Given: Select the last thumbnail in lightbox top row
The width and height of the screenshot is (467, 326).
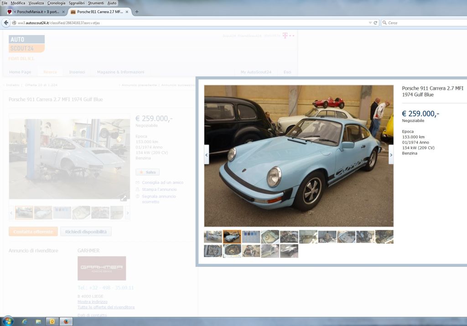Looking at the screenshot, I should [x=384, y=237].
